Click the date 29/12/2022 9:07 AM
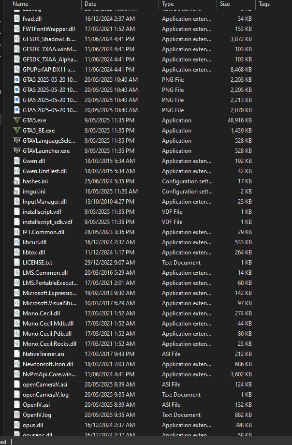The height and width of the screenshot is (445, 292). tap(110, 263)
